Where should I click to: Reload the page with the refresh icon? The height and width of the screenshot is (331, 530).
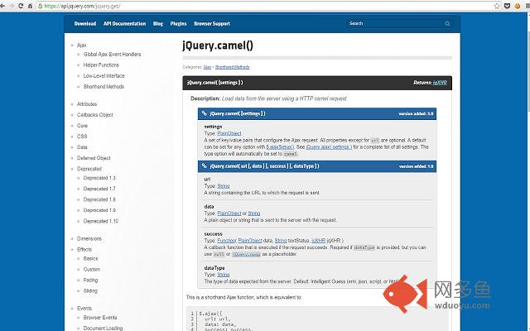[x=21, y=6]
